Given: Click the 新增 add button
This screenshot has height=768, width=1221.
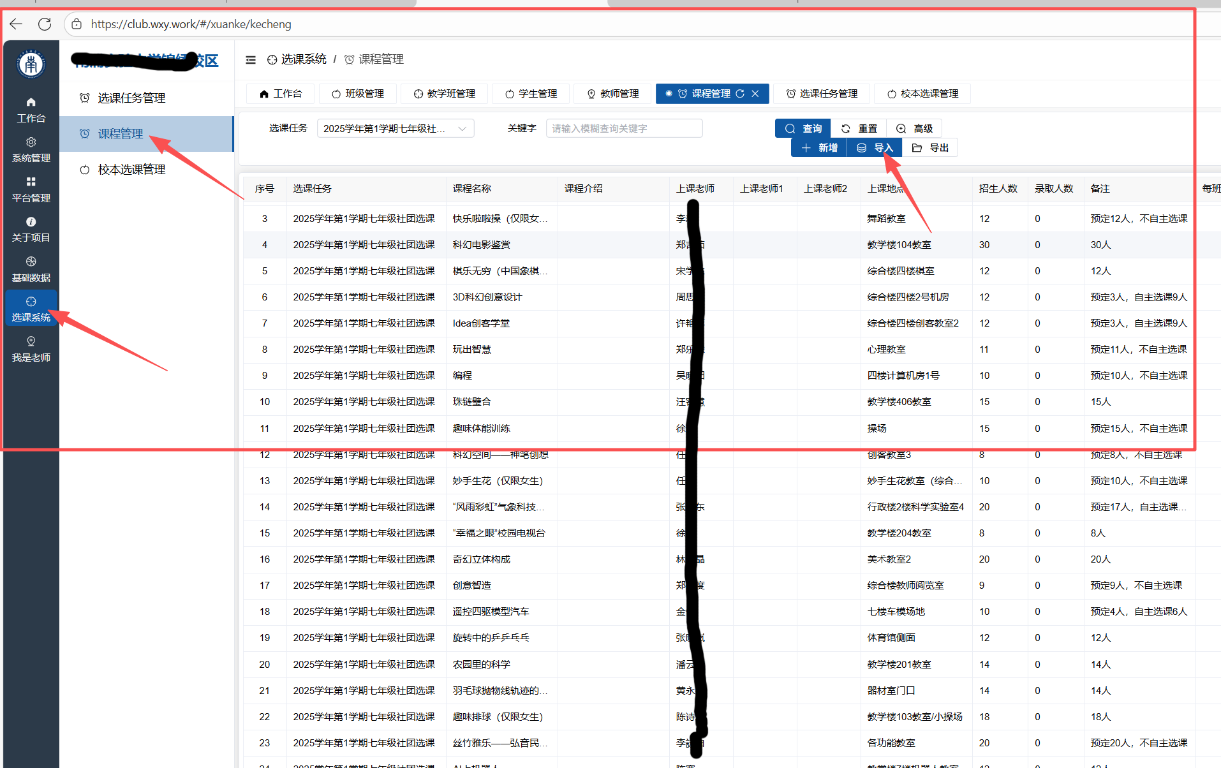Looking at the screenshot, I should point(819,148).
